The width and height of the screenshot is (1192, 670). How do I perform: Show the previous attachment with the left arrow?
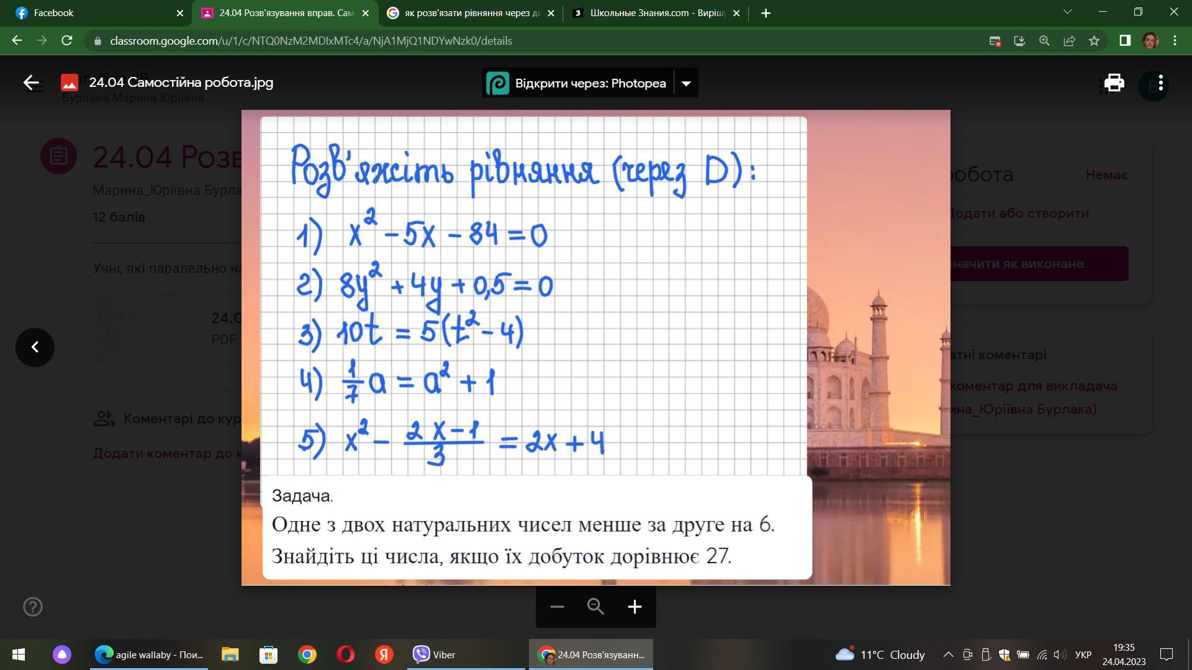[35, 347]
